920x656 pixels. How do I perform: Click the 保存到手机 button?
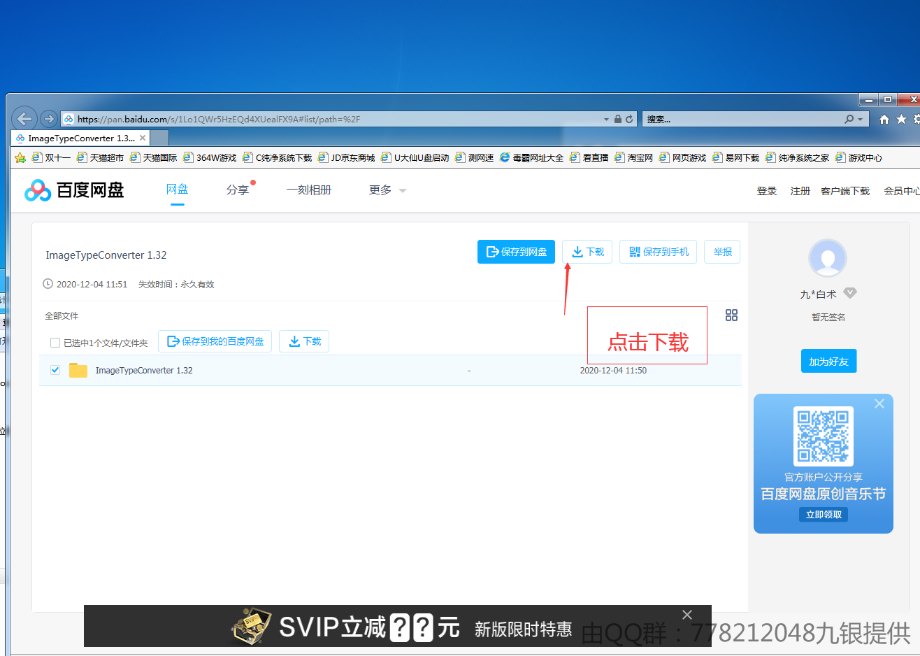click(x=658, y=252)
